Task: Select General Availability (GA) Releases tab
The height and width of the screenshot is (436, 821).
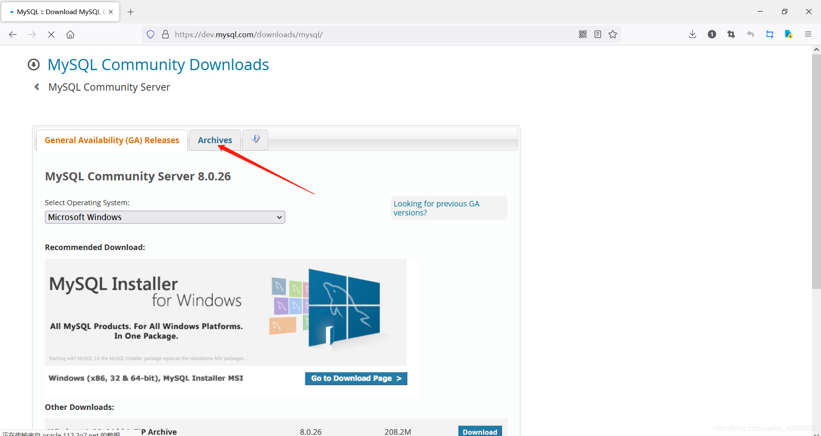Action: (112, 140)
